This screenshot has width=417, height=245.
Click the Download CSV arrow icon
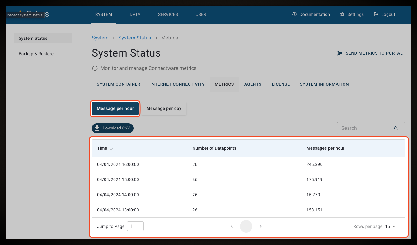point(97,128)
